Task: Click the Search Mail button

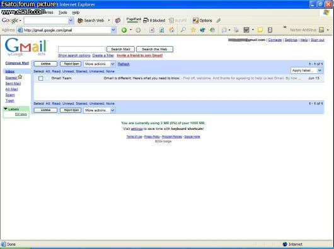Action: (120, 49)
